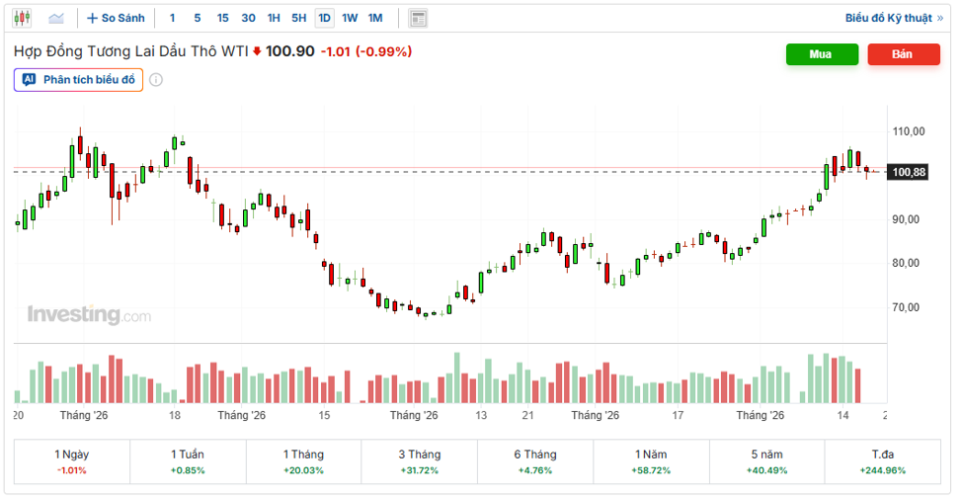Open the So Sánh compare dropdown
963x499 pixels.
(117, 19)
